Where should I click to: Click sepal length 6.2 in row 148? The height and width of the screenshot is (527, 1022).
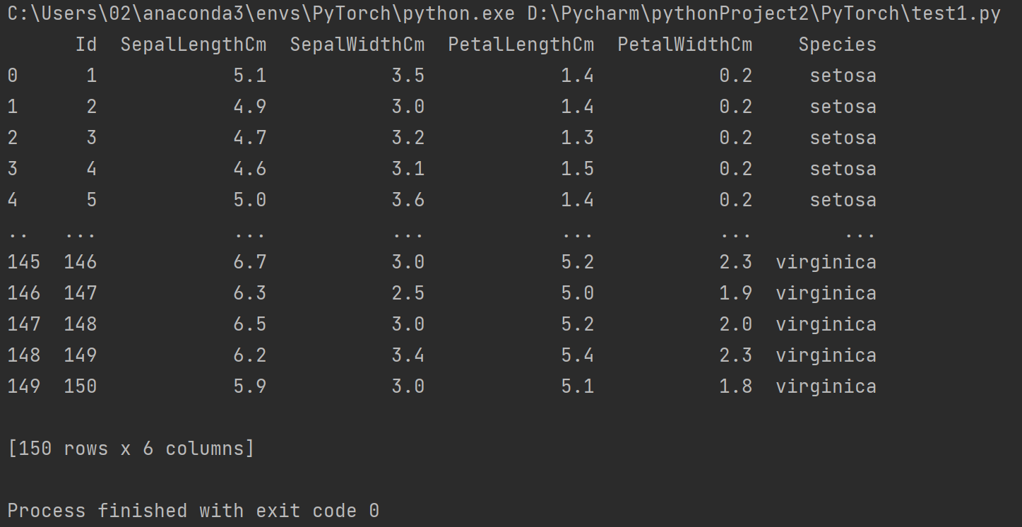click(250, 355)
